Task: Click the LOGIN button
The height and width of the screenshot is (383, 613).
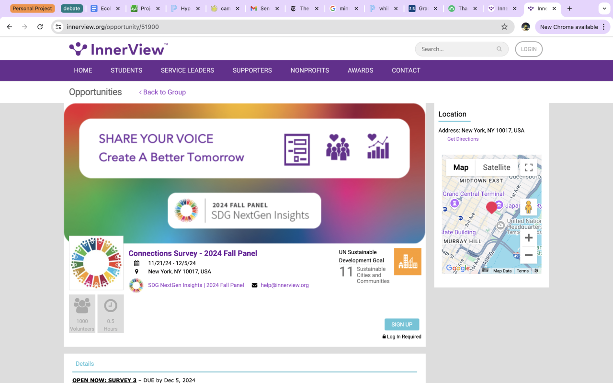Action: click(529, 49)
